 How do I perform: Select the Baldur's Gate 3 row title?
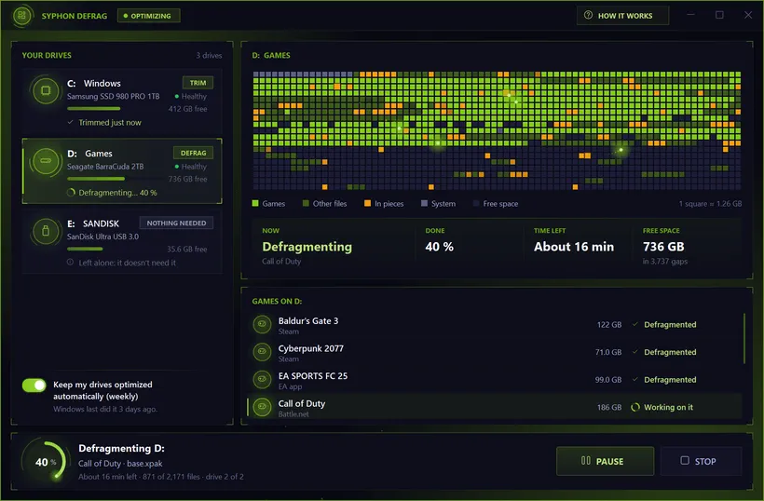pos(308,320)
